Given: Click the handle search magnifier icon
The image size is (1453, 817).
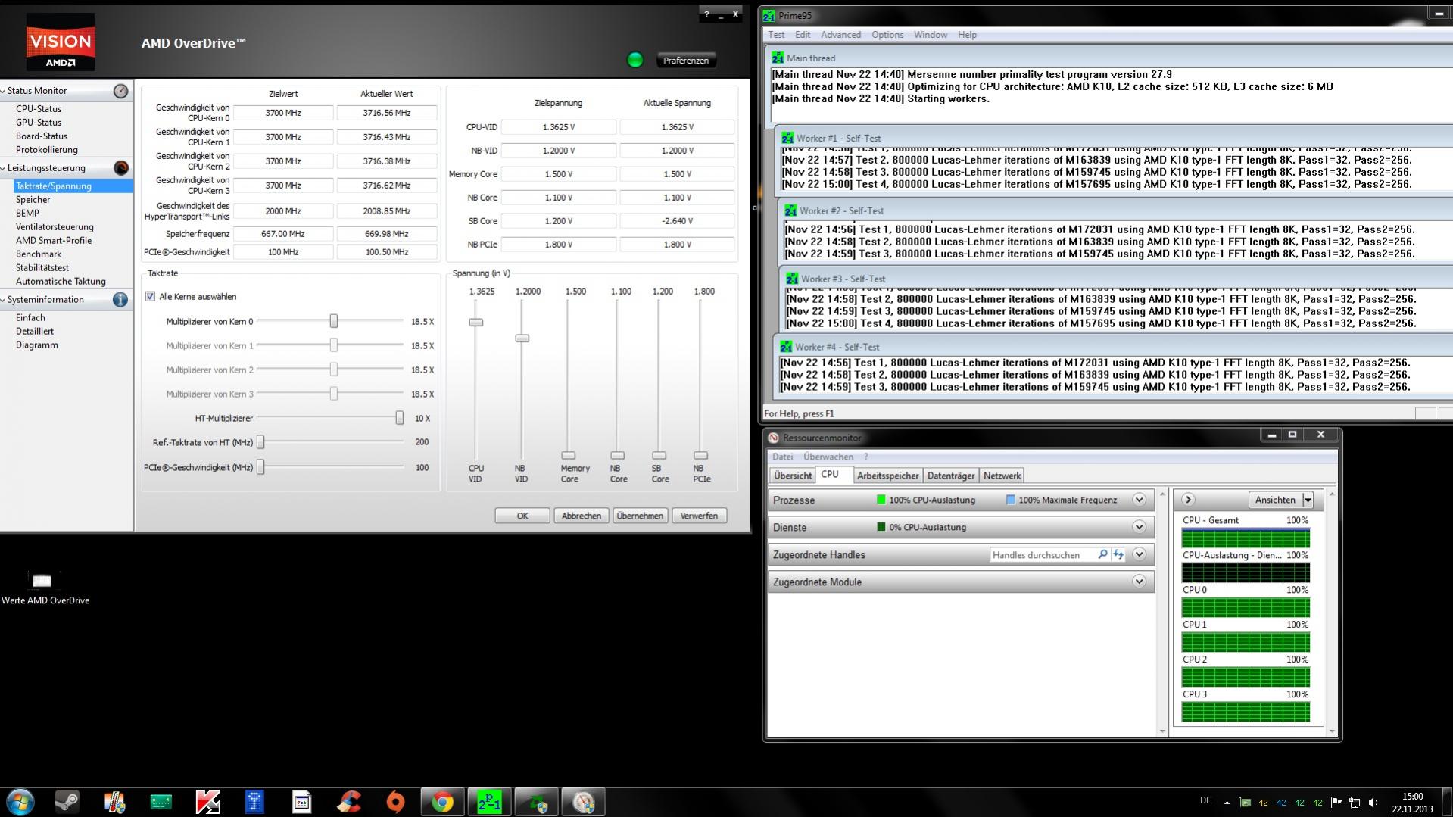Looking at the screenshot, I should point(1102,555).
